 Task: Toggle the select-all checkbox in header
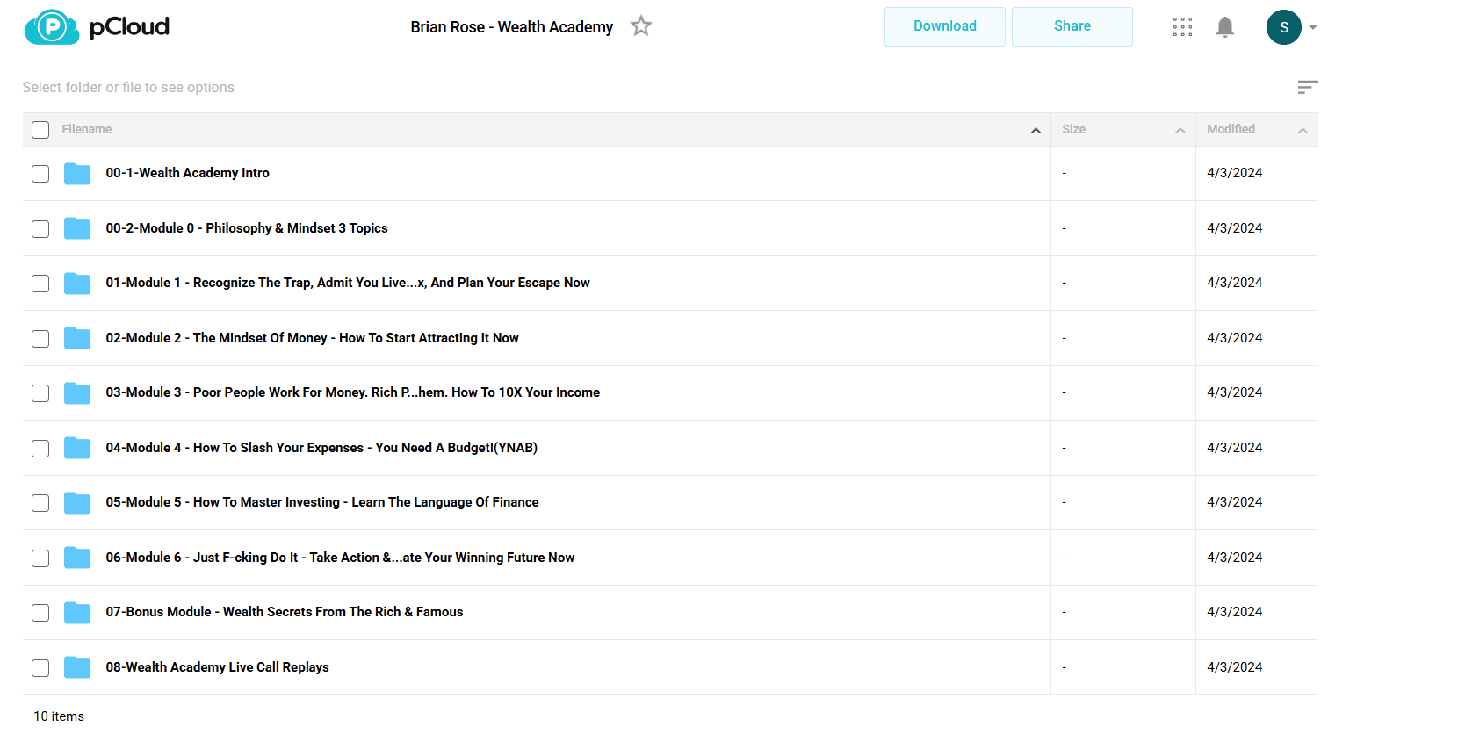40,130
